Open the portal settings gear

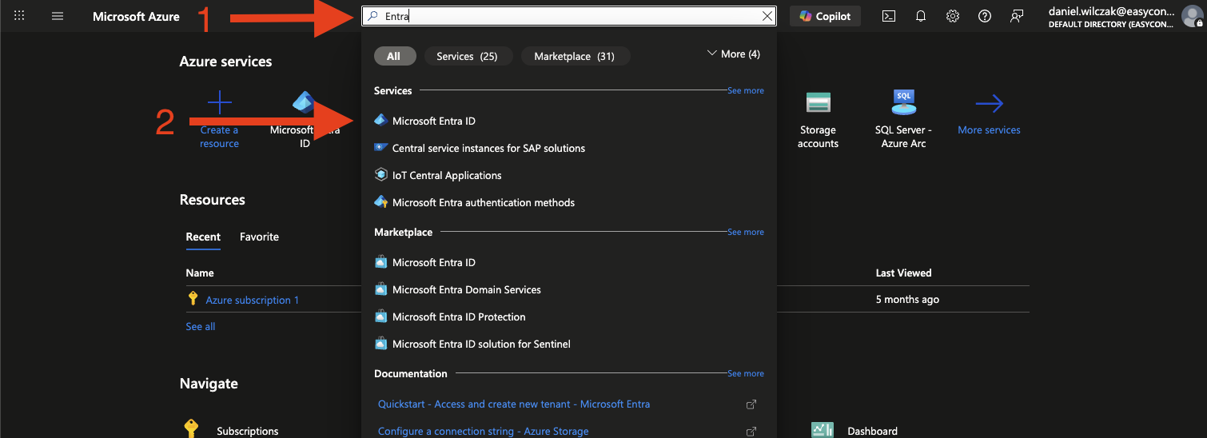pyautogui.click(x=953, y=16)
